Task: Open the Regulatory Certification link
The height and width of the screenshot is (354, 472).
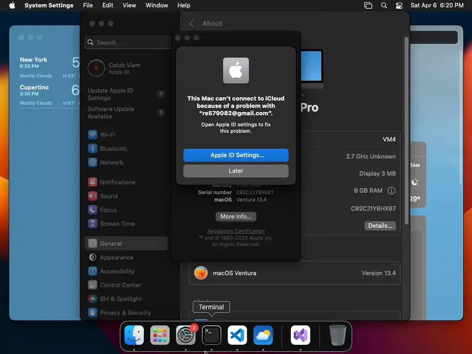Action: pyautogui.click(x=236, y=231)
